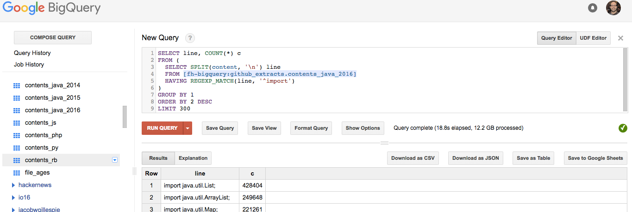
Task: Open the Run Query dropdown arrow
Action: click(x=188, y=128)
